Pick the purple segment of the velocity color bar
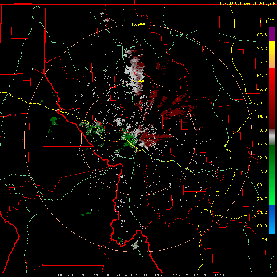The height and width of the screenshot is (277, 277). pyautogui.click(x=272, y=34)
